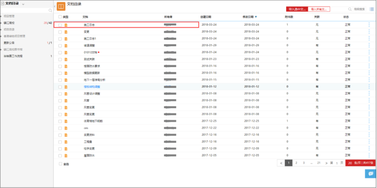Open the three-dot menu for the 地下一层净高分析 row
The width and height of the screenshot is (377, 188).
click(x=369, y=80)
